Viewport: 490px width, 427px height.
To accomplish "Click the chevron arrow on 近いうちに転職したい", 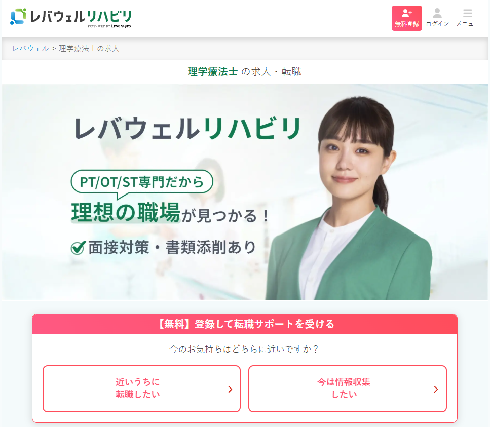I will tap(231, 389).
